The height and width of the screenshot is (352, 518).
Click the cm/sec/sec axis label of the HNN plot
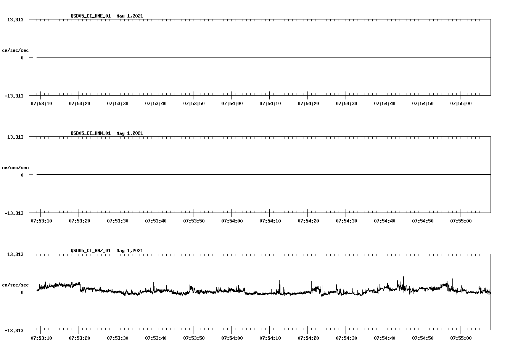point(15,167)
